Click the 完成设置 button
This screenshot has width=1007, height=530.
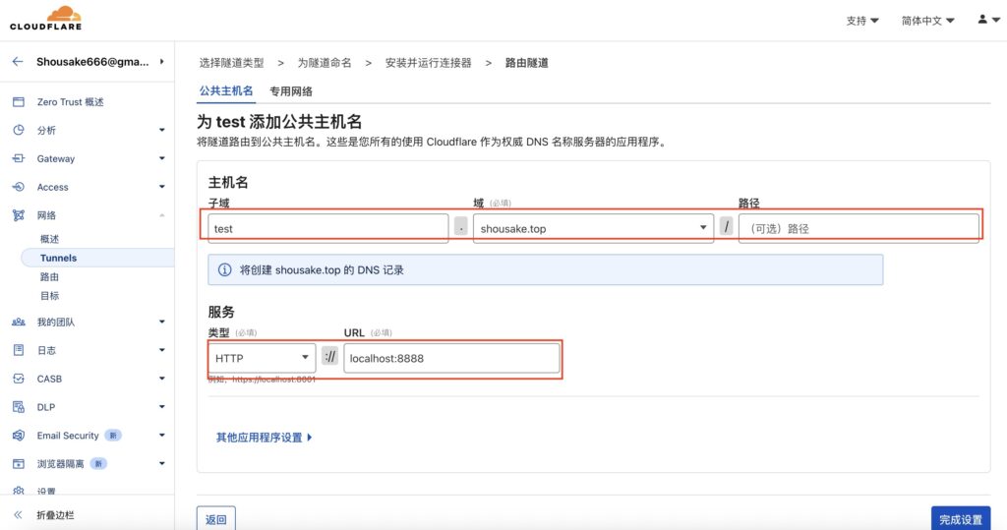(x=961, y=519)
